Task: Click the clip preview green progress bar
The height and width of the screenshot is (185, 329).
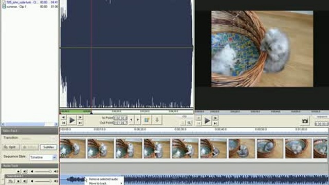Action: point(76,112)
